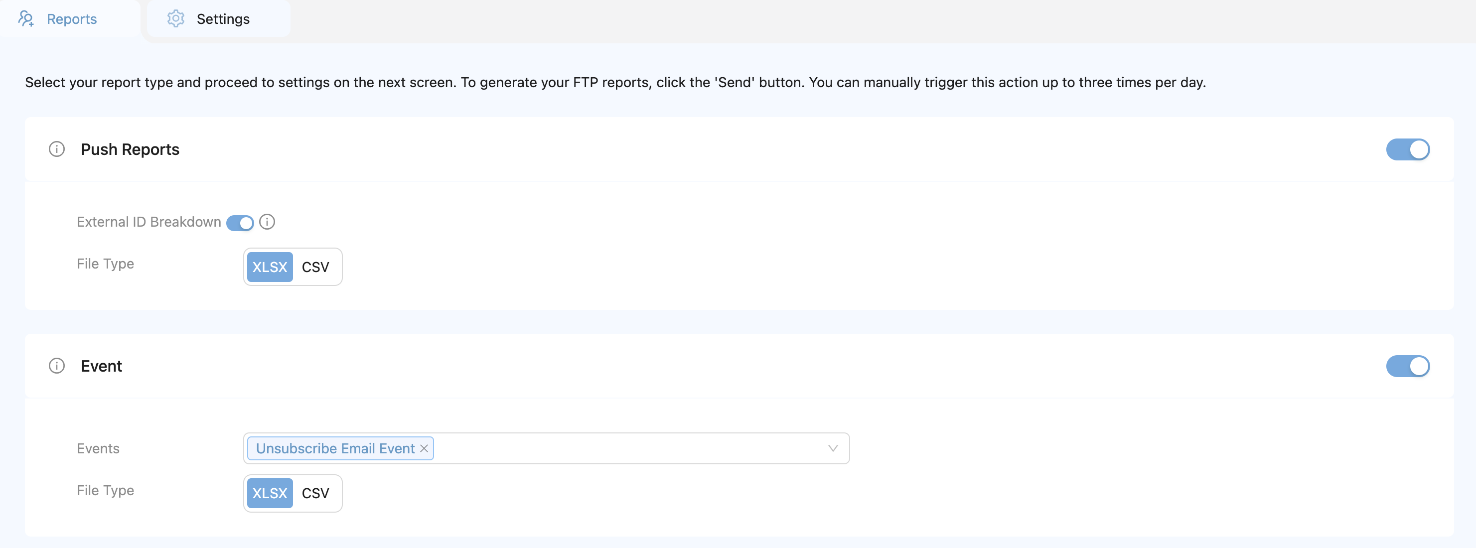Click the Push Reports section heading
Viewport: 1476px width, 548px height.
[130, 149]
